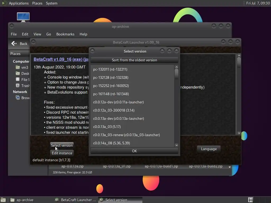Click the Edit instance button
The image size is (271, 203).
62,153
